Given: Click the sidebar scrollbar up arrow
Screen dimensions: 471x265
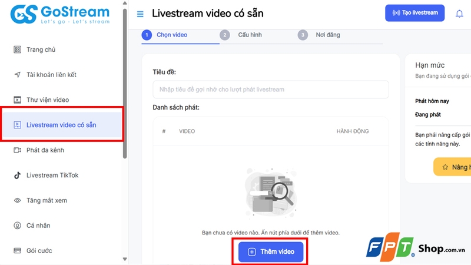Looking at the screenshot, I should 125,3.
